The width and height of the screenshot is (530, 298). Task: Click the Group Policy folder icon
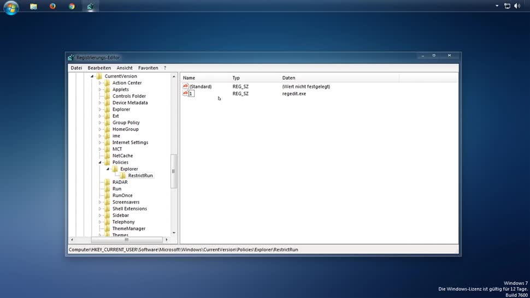107,122
